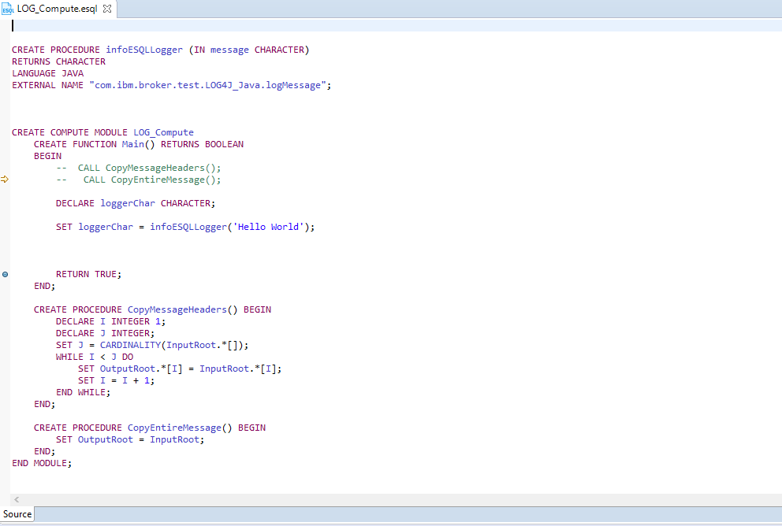Click the BEGIN keyword under Main()
The height and width of the screenshot is (526, 782).
click(48, 156)
